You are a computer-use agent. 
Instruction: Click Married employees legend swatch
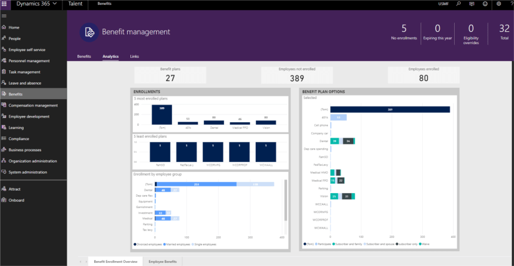pyautogui.click(x=165, y=244)
